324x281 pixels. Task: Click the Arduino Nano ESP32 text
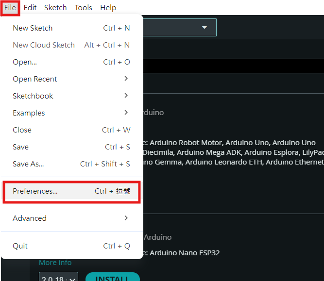pyautogui.click(x=185, y=253)
